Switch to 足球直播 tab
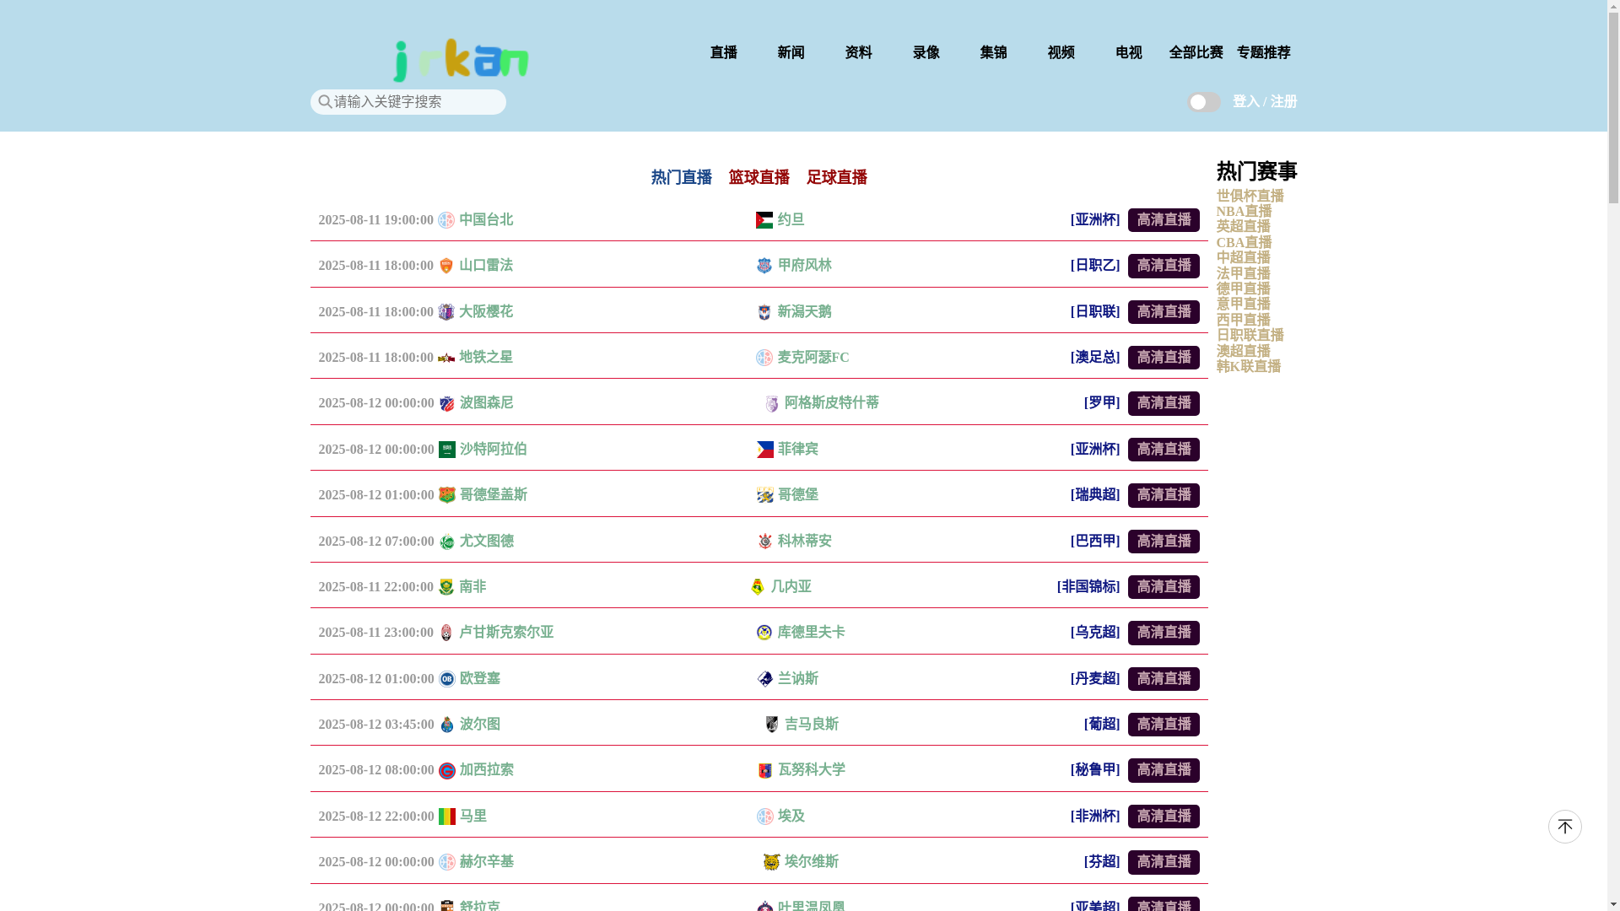1620x911 pixels. [836, 177]
